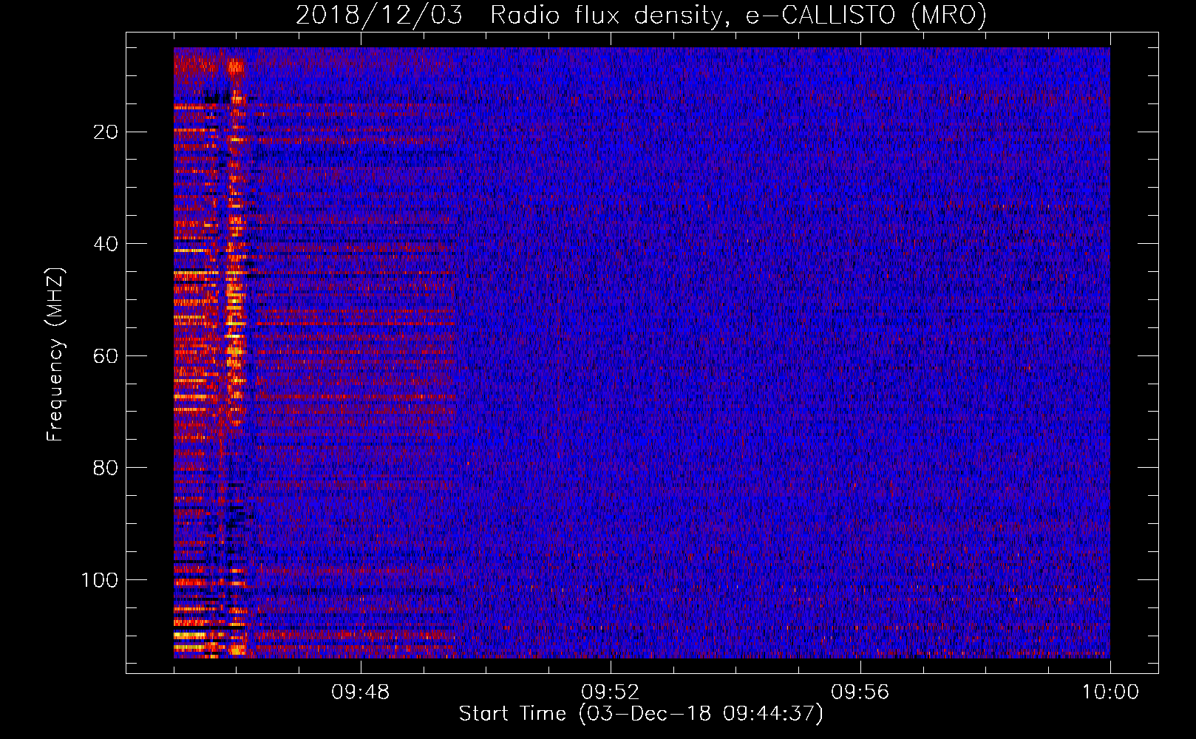The width and height of the screenshot is (1196, 739).
Task: Click the 100 MHz frequency tick label
Action: pos(100,579)
